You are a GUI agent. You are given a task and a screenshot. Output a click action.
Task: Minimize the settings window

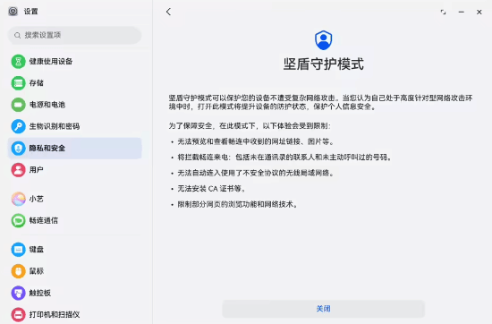coord(462,12)
